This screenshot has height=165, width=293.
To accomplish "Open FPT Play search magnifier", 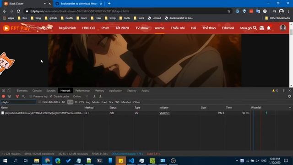I will pos(255,28).
